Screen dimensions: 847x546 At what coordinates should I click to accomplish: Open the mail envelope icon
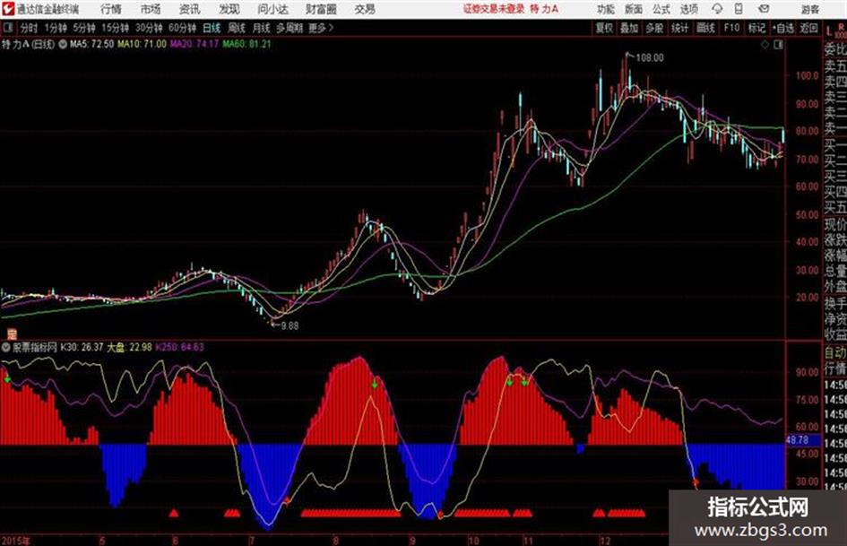pyautogui.click(x=764, y=9)
